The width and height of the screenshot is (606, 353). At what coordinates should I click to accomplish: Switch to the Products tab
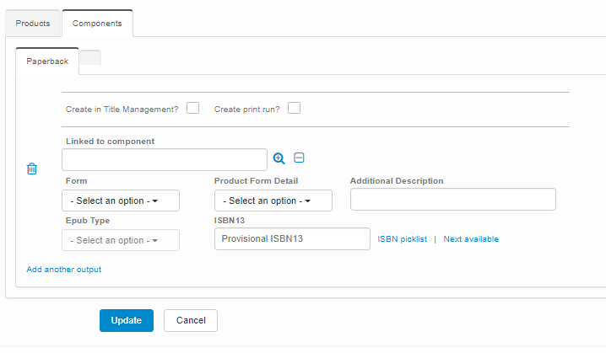(x=33, y=23)
